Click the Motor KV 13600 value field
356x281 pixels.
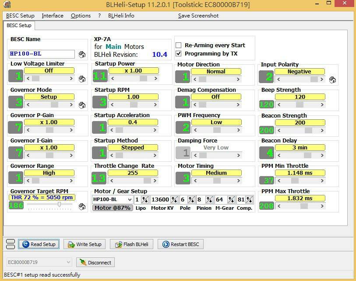click(x=160, y=200)
